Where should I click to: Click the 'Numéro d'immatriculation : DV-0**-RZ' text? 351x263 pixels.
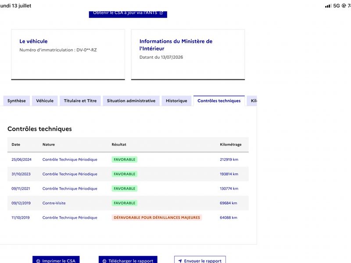(58, 50)
